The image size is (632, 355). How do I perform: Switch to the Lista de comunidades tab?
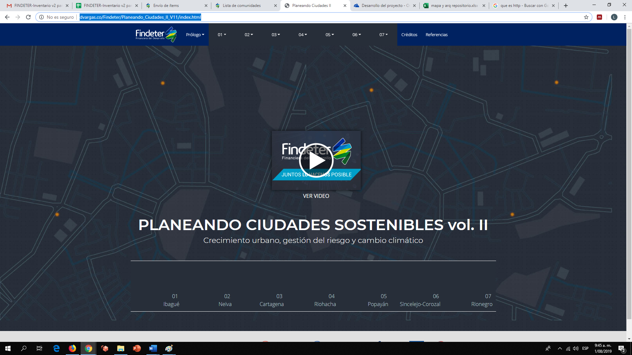242,6
